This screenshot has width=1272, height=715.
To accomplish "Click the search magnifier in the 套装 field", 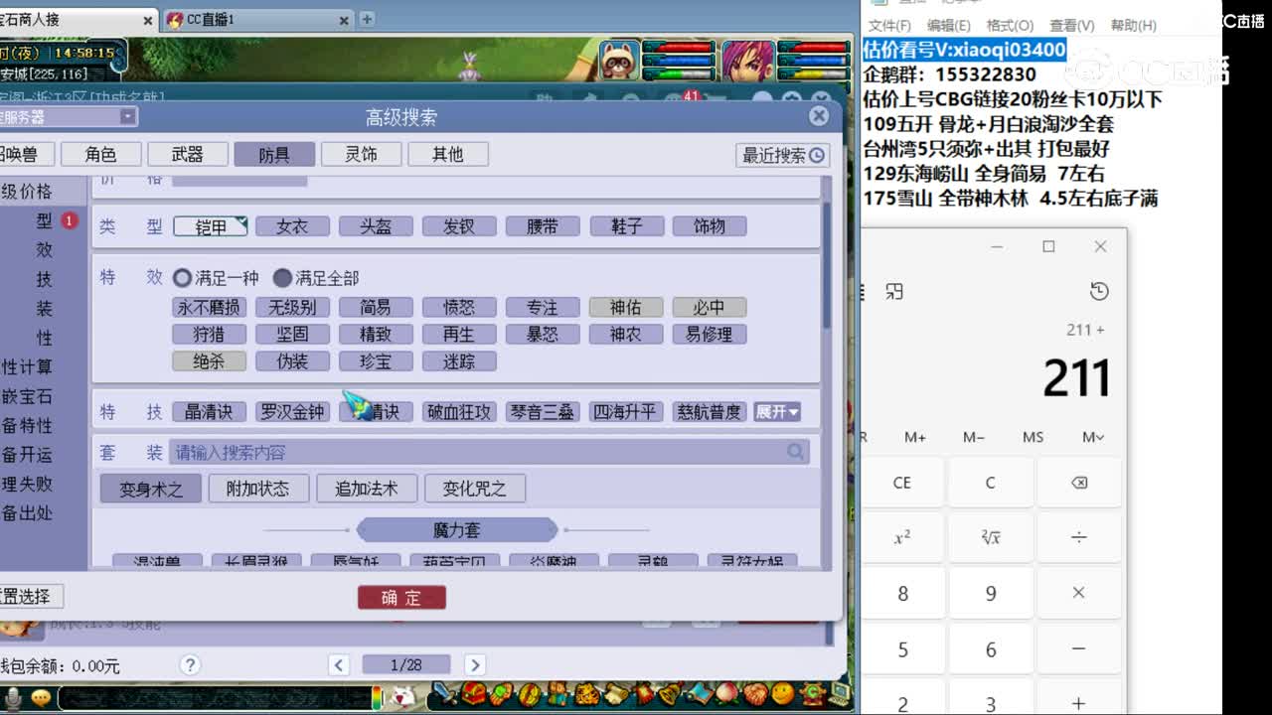I will 796,453.
